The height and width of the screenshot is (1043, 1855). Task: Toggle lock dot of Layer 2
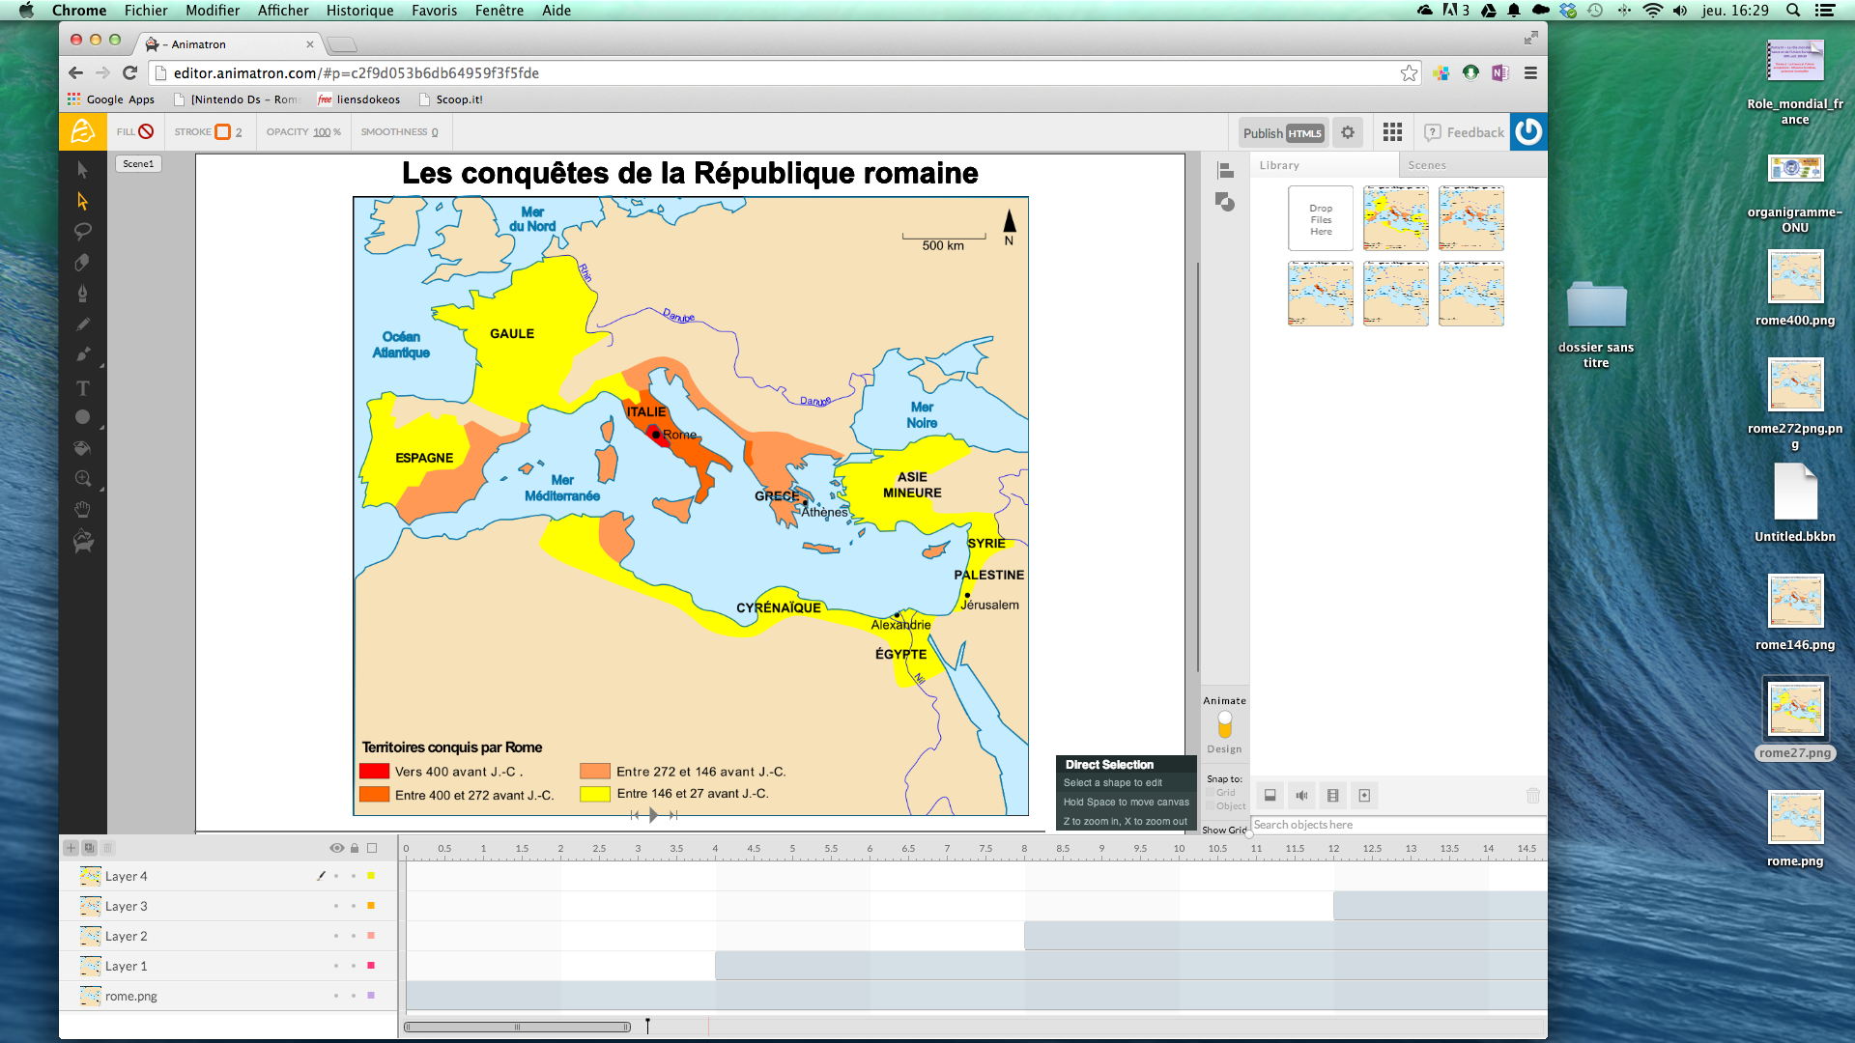pos(354,936)
